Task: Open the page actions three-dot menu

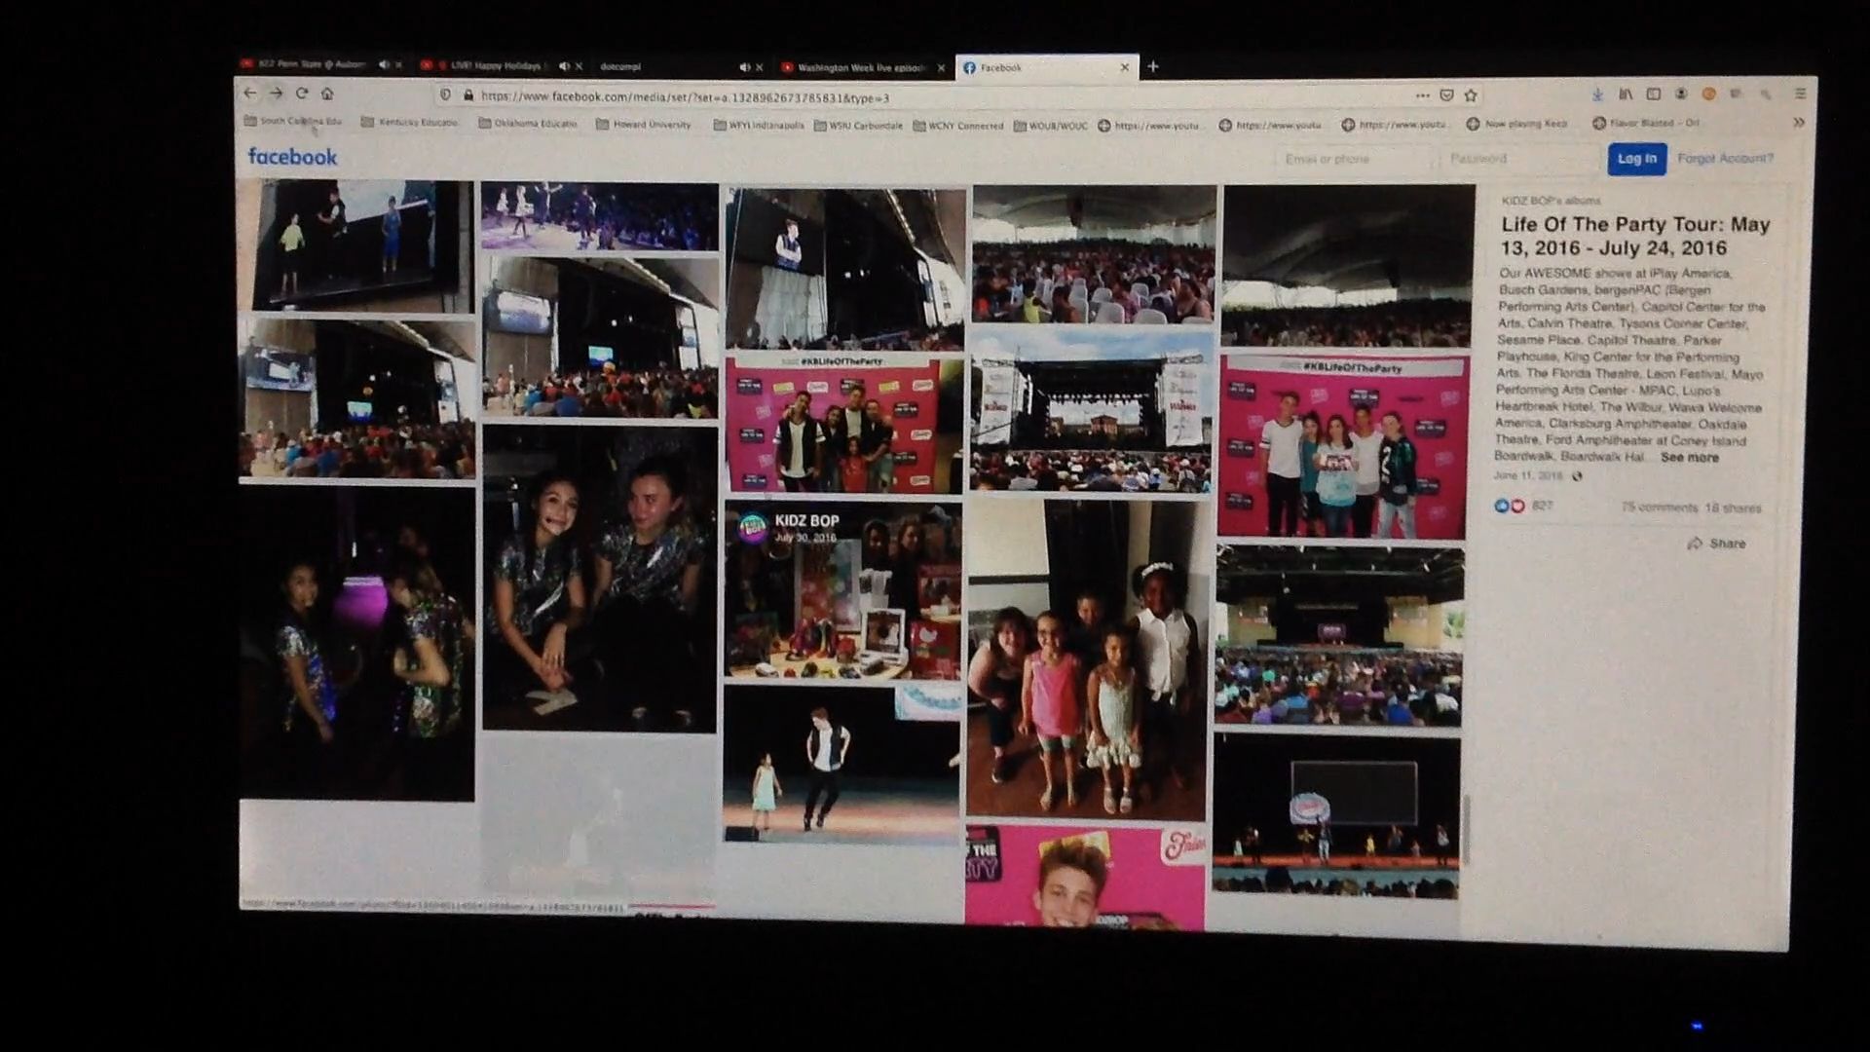Action: [1422, 95]
